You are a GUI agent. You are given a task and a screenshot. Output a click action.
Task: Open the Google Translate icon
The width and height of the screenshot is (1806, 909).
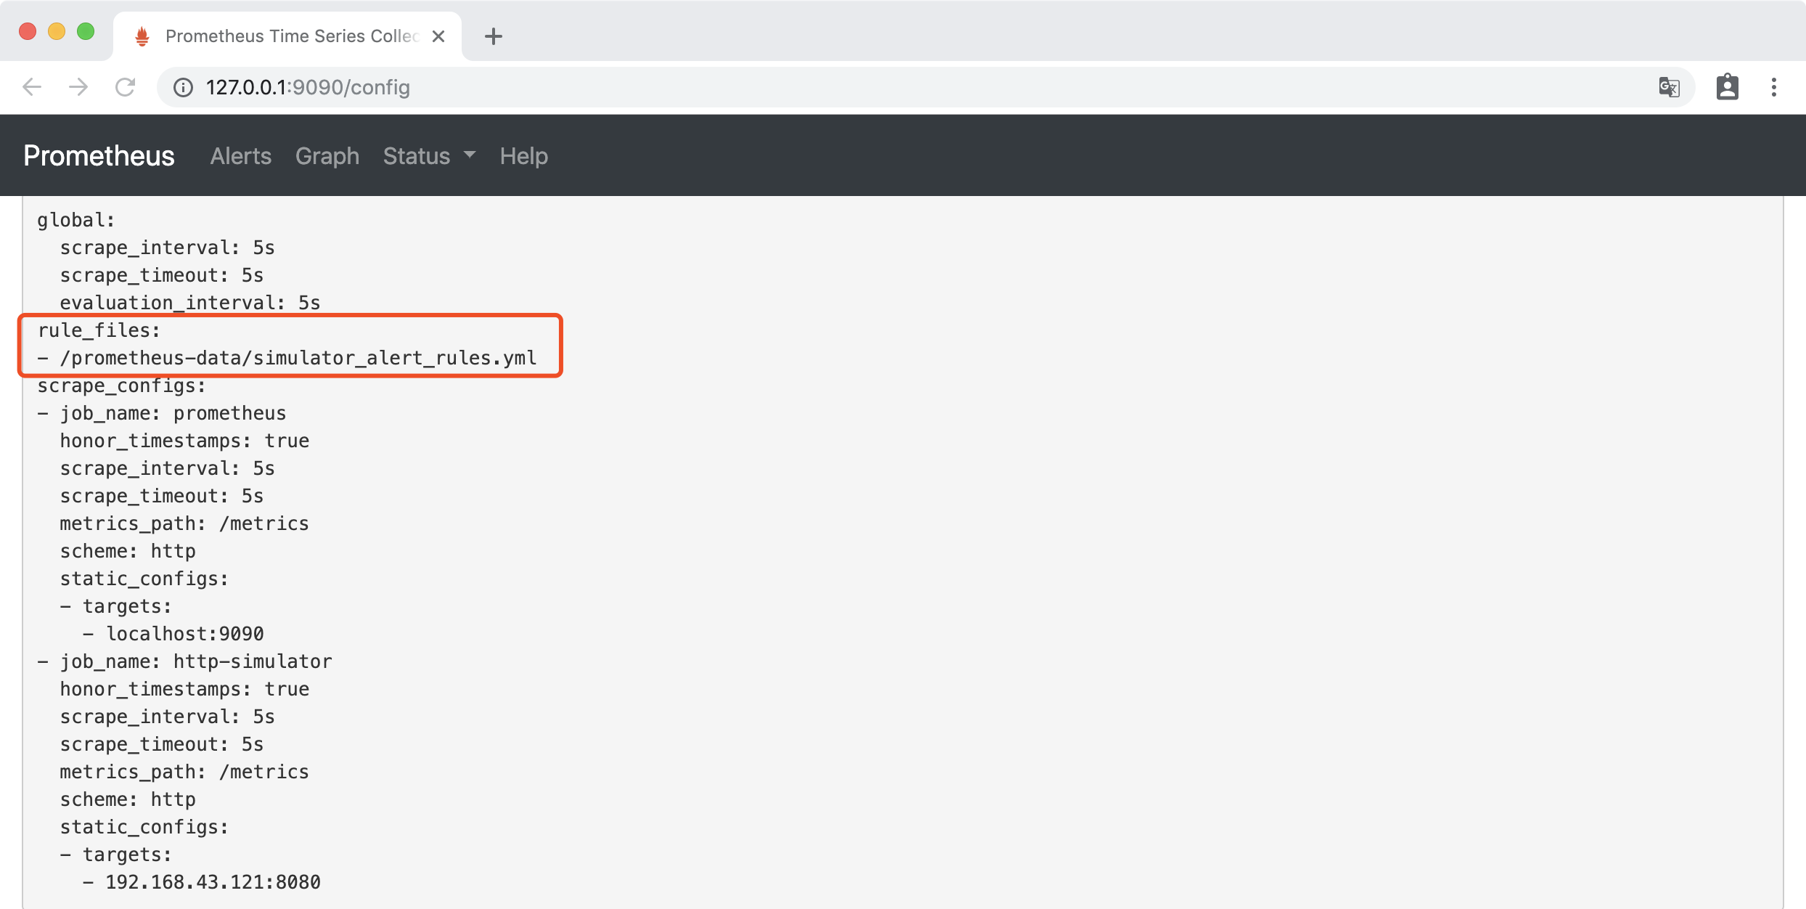click(x=1669, y=87)
